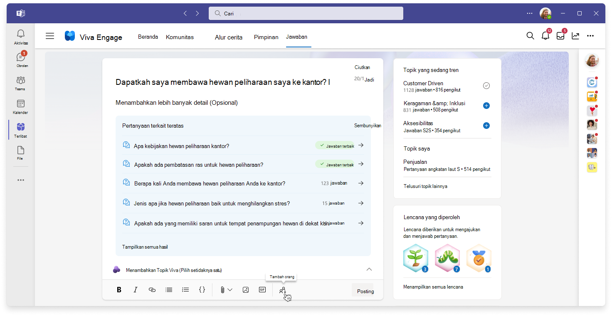Open the notifications bell icon
The image size is (612, 316).
tap(545, 36)
